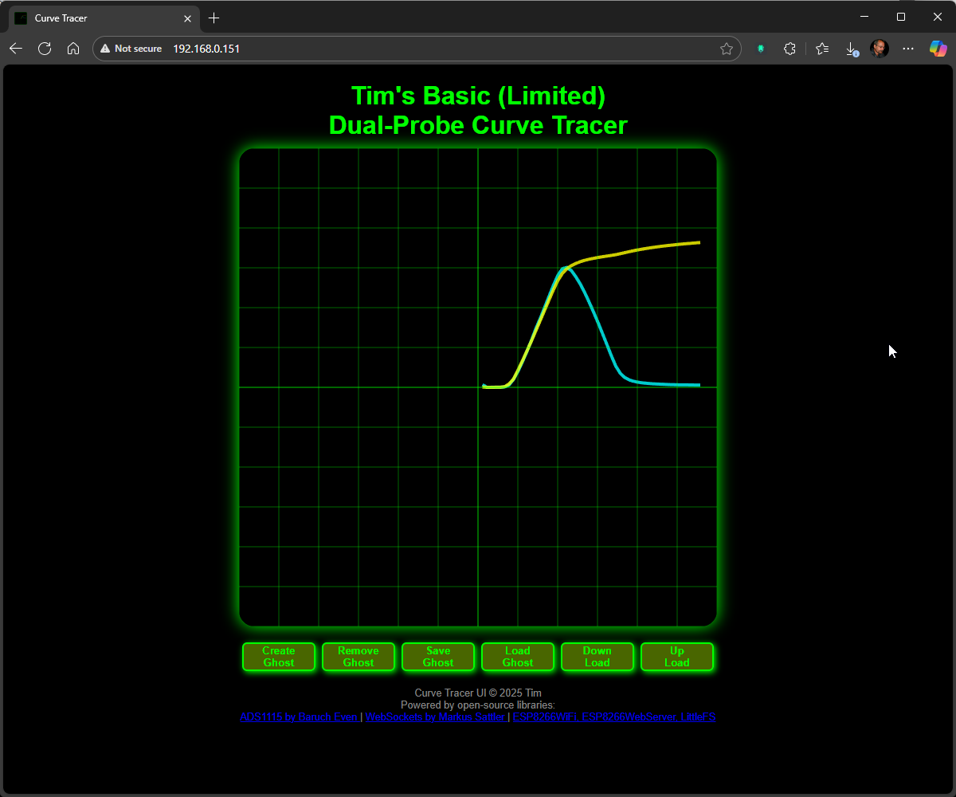Image resolution: width=956 pixels, height=797 pixels.
Task: Open WebSockets by Markus Sattler link
Action: click(435, 717)
